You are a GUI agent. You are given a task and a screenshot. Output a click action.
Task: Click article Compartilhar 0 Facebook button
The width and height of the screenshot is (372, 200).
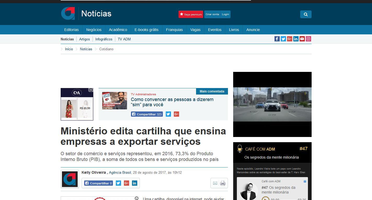coord(99,183)
